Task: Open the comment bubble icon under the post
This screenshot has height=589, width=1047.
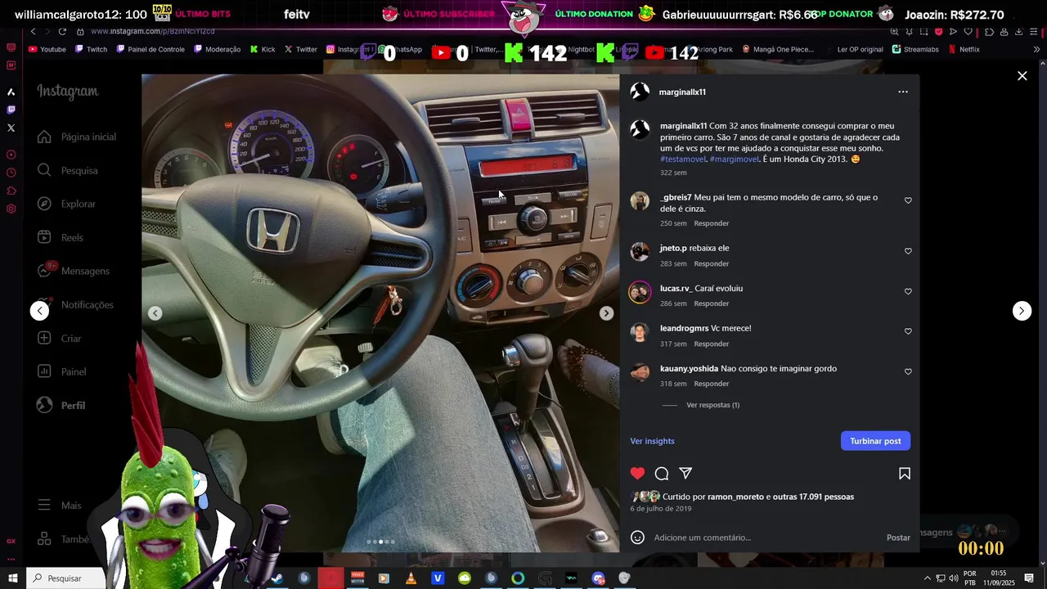Action: [662, 474]
